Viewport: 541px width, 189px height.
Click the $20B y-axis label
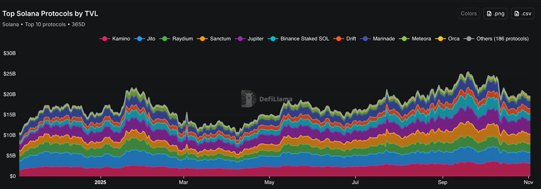9,94
